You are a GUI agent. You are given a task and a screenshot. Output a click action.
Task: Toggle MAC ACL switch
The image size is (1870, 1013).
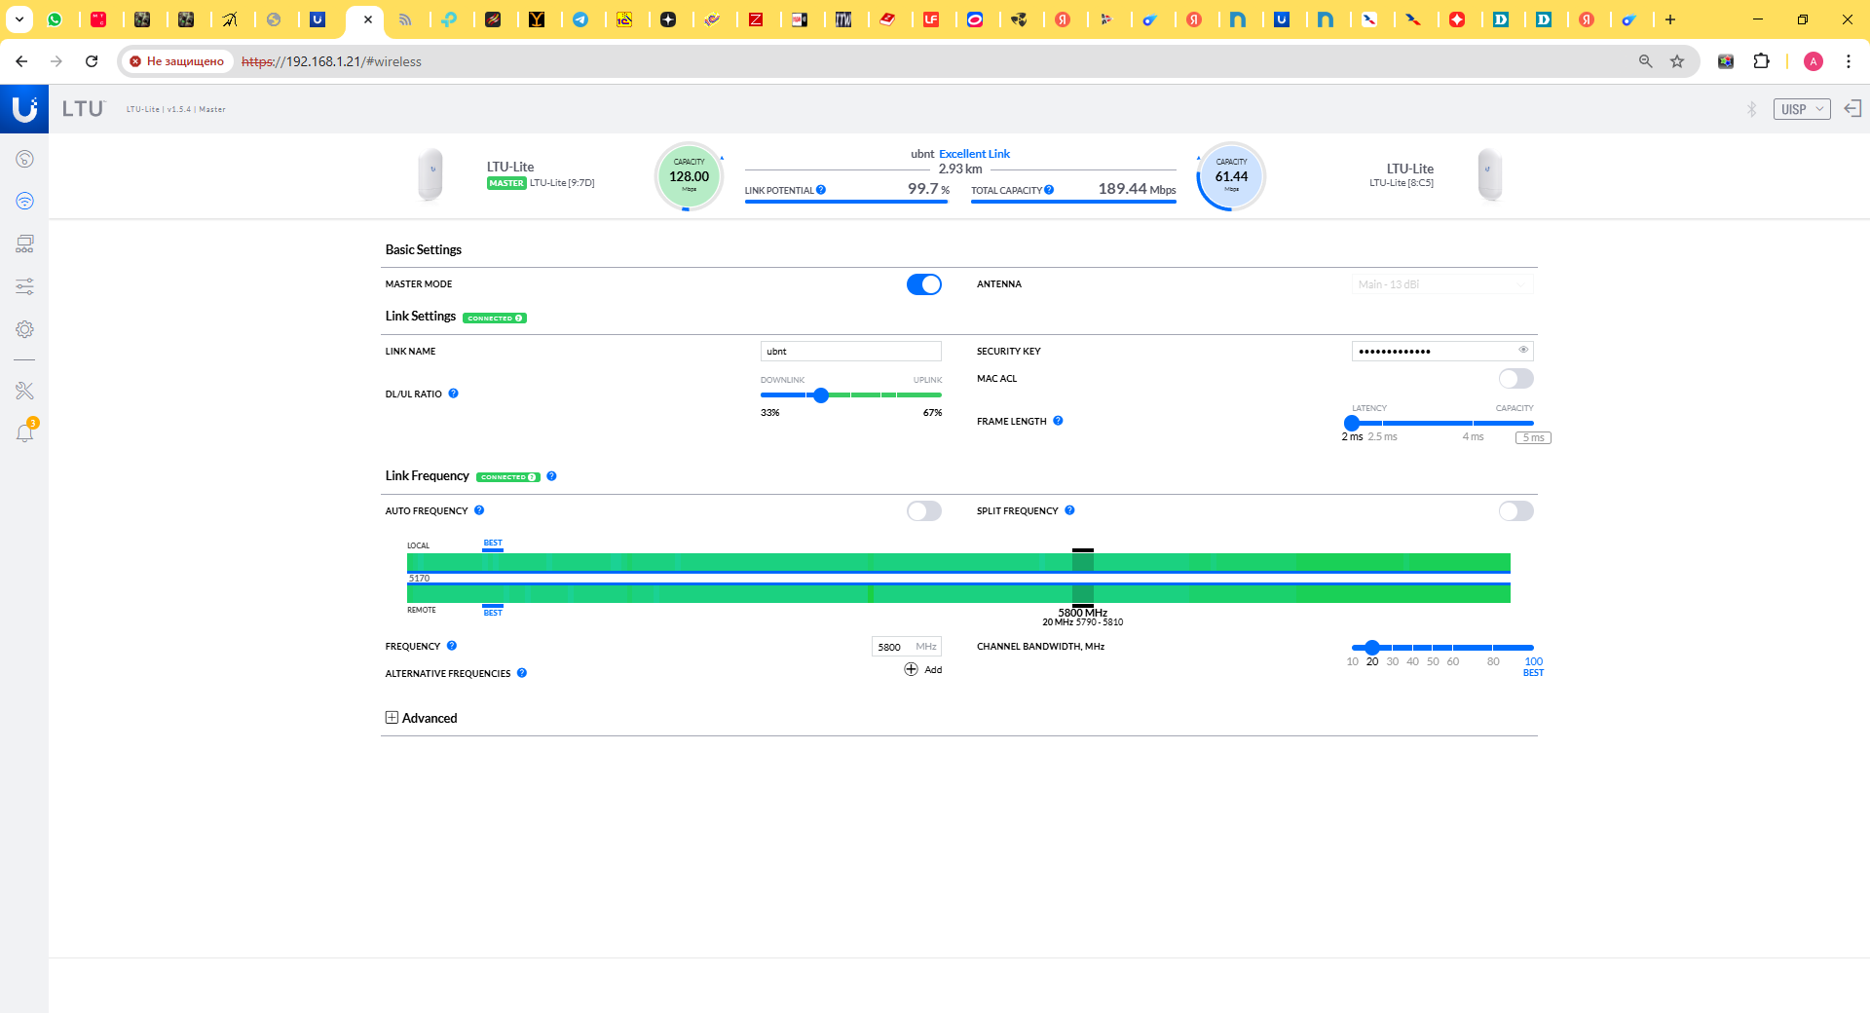[1515, 379]
